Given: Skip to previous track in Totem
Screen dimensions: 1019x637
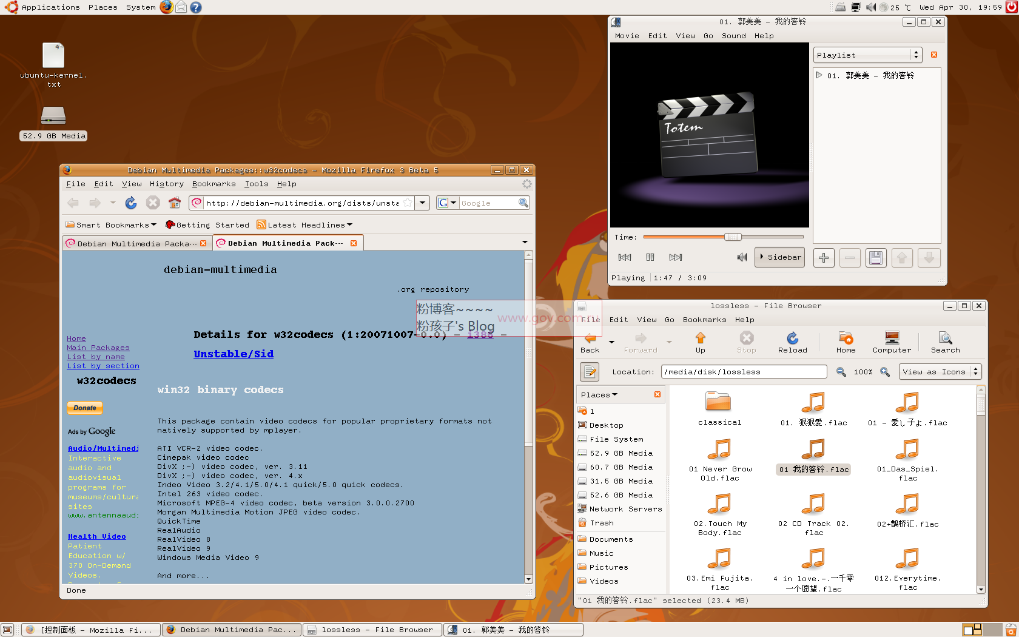Looking at the screenshot, I should click(625, 257).
